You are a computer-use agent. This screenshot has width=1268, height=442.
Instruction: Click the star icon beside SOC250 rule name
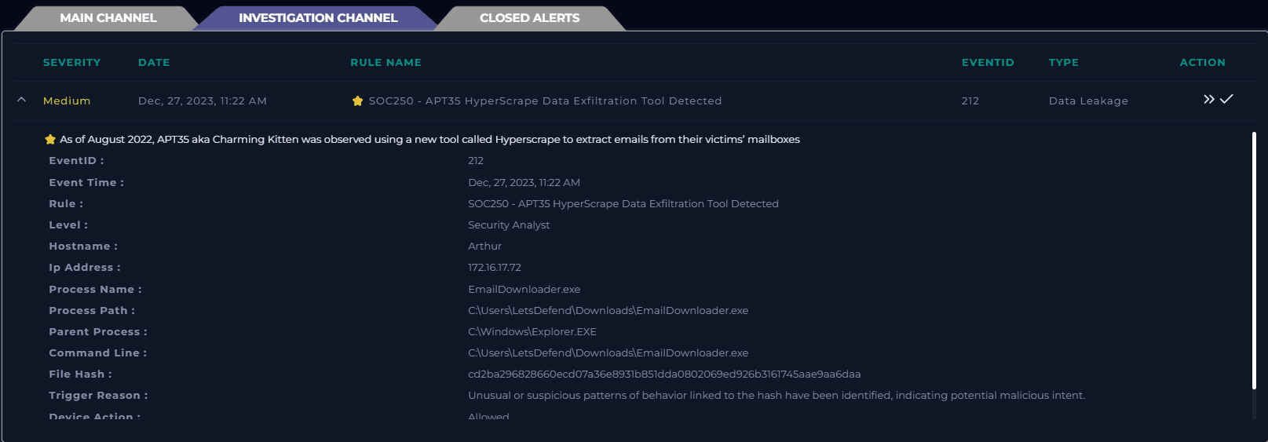point(357,100)
